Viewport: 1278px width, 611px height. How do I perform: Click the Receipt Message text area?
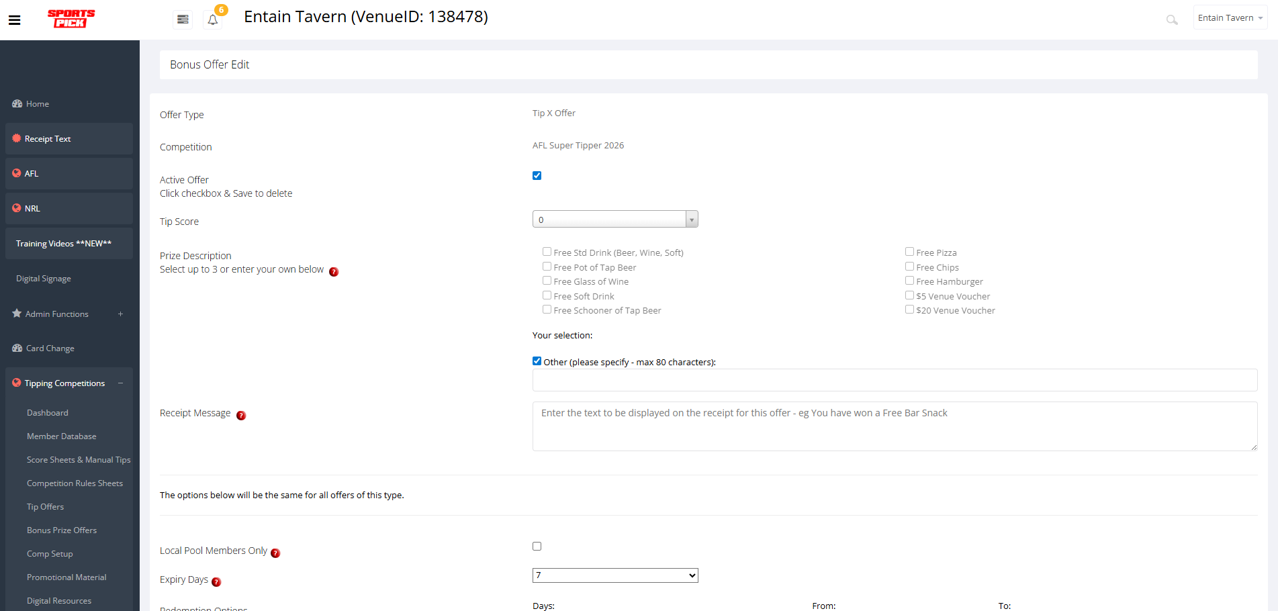(x=894, y=426)
